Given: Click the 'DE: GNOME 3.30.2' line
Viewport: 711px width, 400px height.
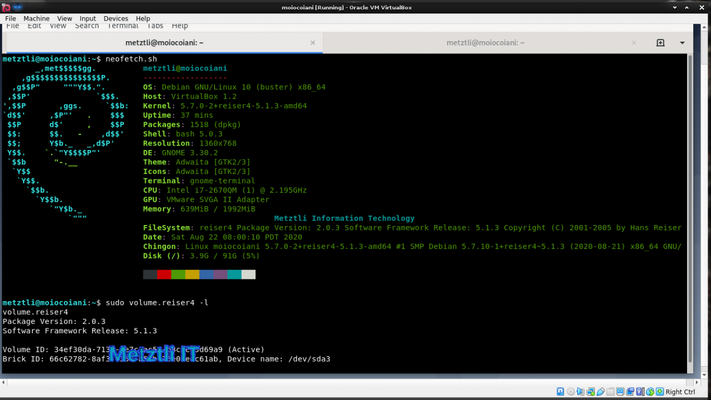Looking at the screenshot, I should coord(181,153).
